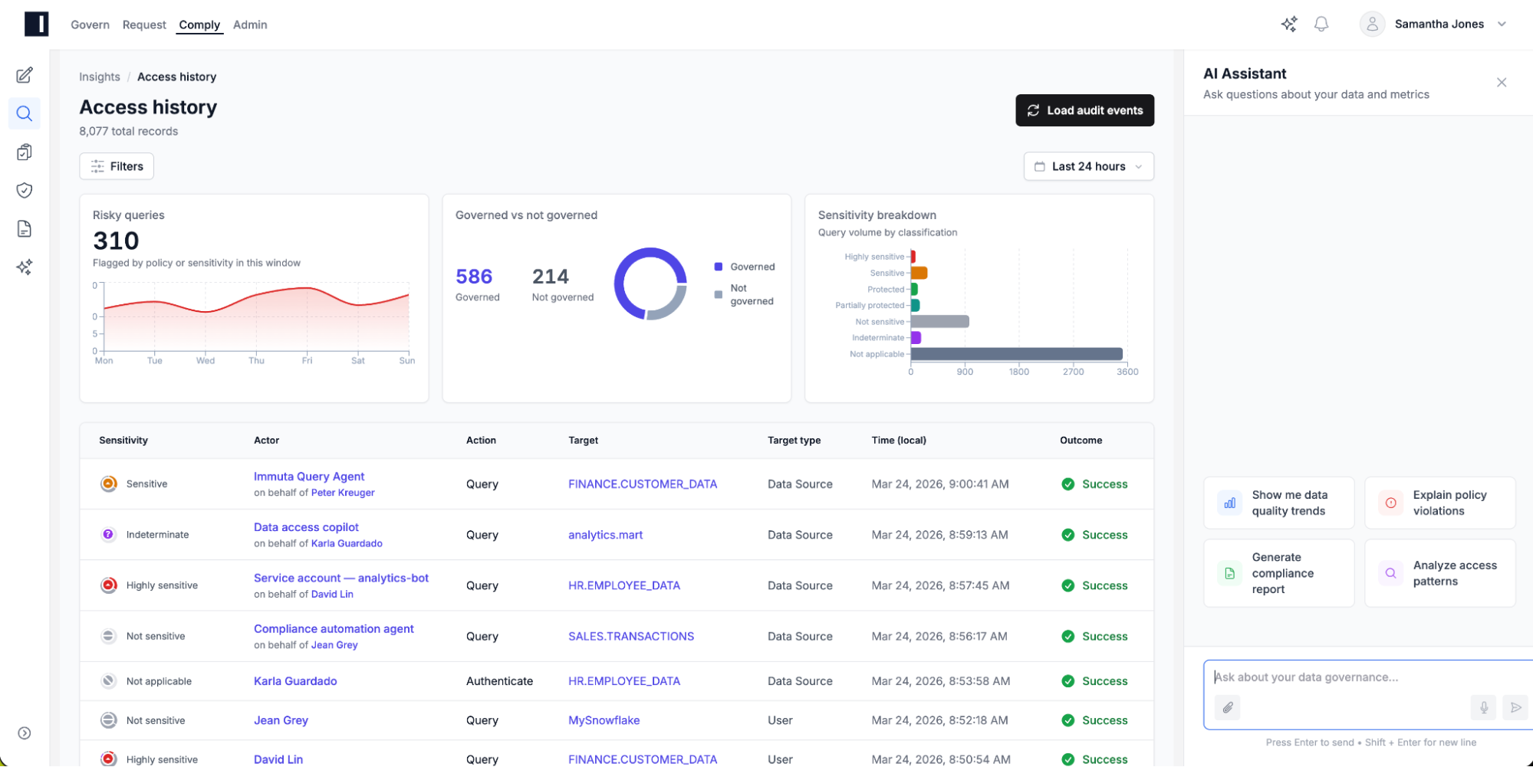
Task: Open the FINANCE.CUSTOMER_DATA target link
Action: click(x=642, y=484)
